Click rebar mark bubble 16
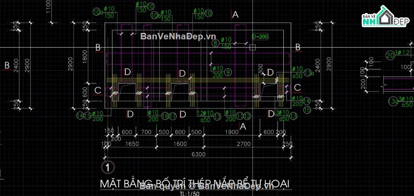This screenshot has height=196, width=414. click(x=165, y=116)
